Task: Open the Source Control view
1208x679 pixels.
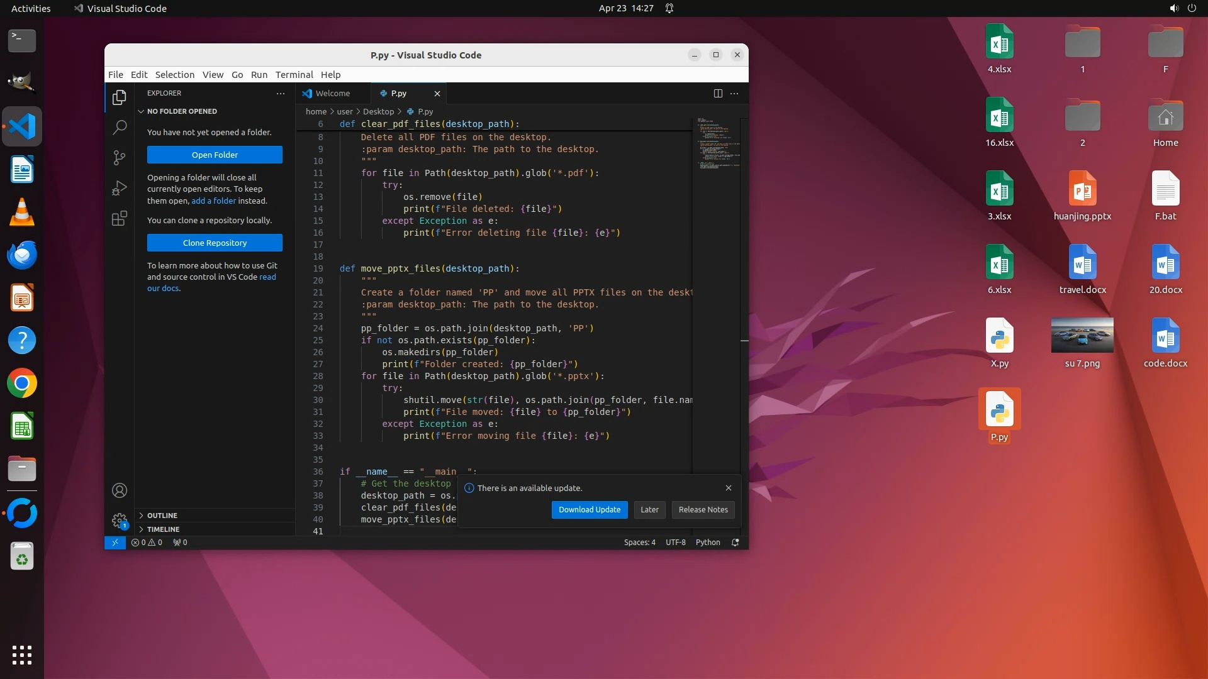Action: 119,157
